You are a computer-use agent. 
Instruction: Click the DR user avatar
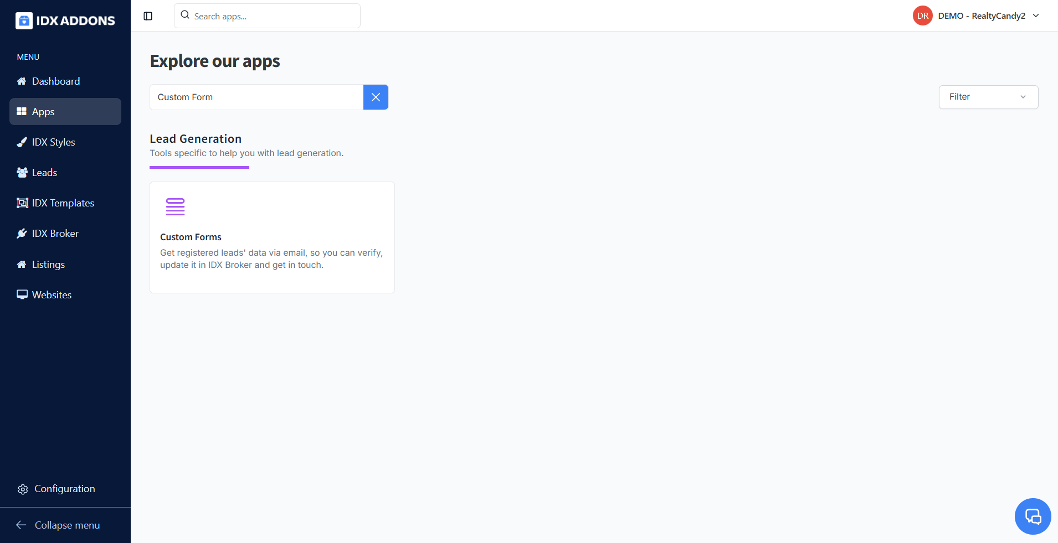tap(922, 16)
